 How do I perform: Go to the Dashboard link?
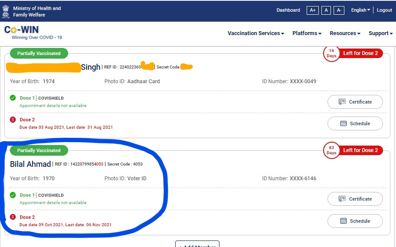[x=288, y=10]
